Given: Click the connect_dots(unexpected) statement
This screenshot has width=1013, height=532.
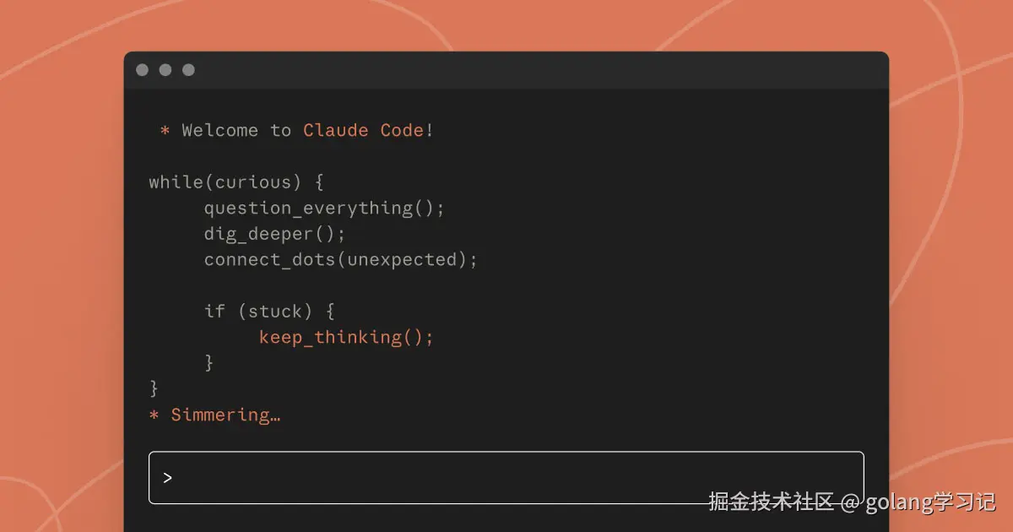Looking at the screenshot, I should 340,259.
